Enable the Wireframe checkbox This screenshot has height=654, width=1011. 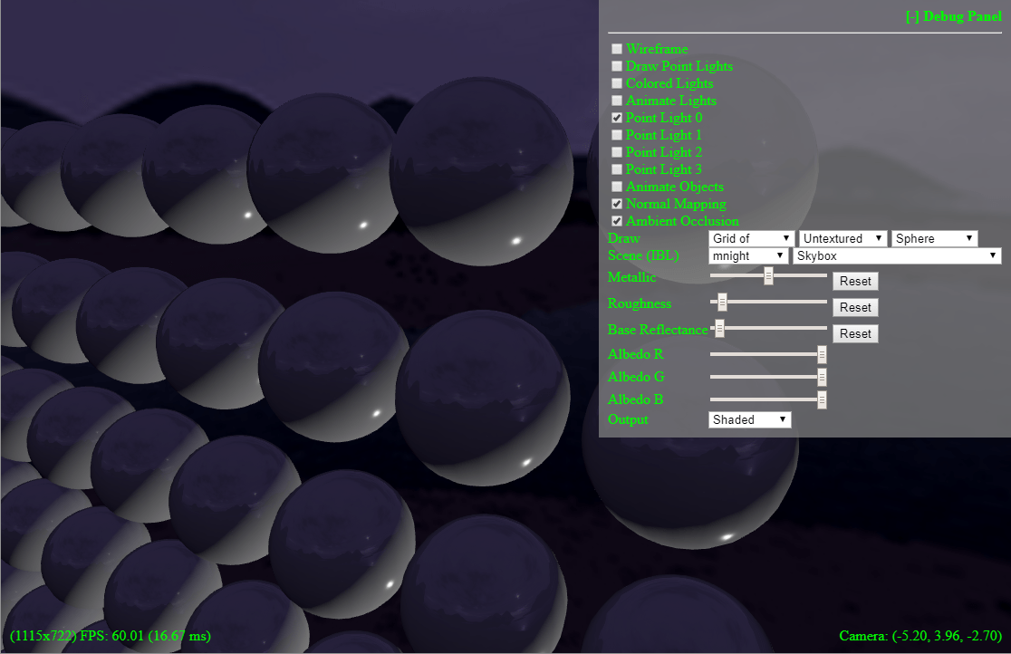click(617, 49)
